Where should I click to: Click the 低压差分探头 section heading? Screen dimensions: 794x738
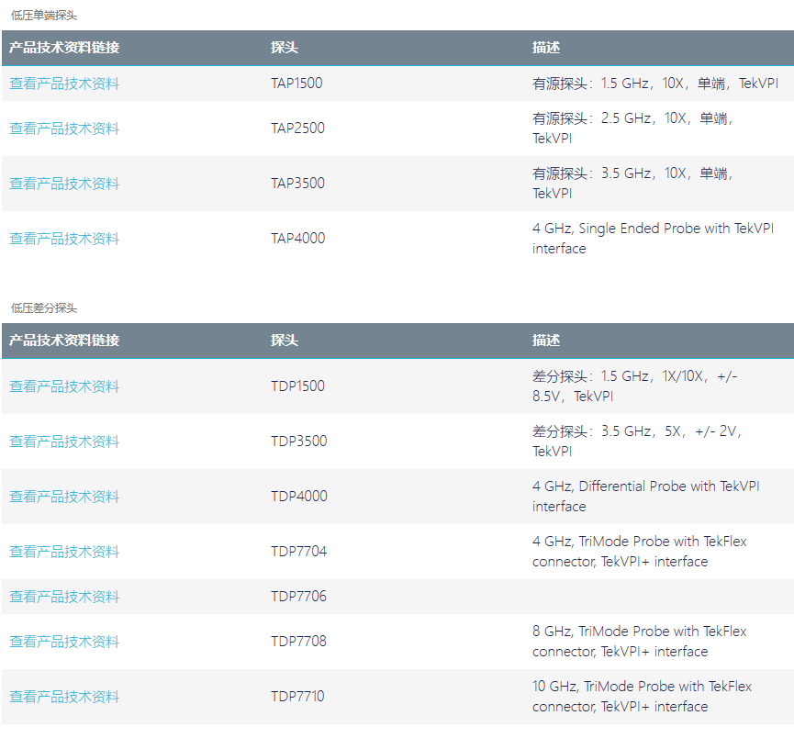pos(44,308)
